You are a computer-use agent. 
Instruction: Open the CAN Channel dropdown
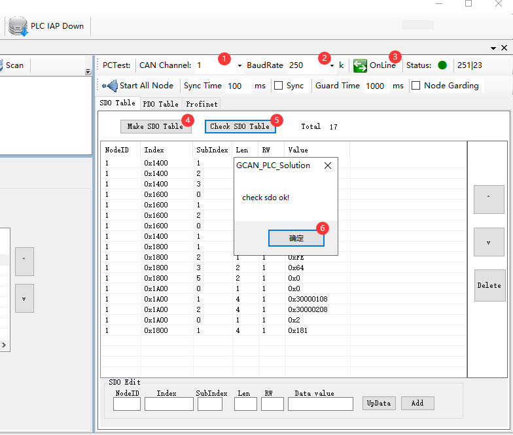click(x=239, y=65)
